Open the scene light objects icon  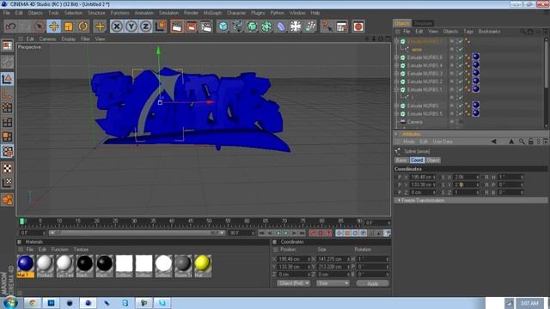(296, 27)
